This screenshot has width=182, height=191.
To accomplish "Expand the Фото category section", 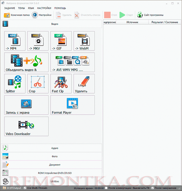I will (54, 156).
